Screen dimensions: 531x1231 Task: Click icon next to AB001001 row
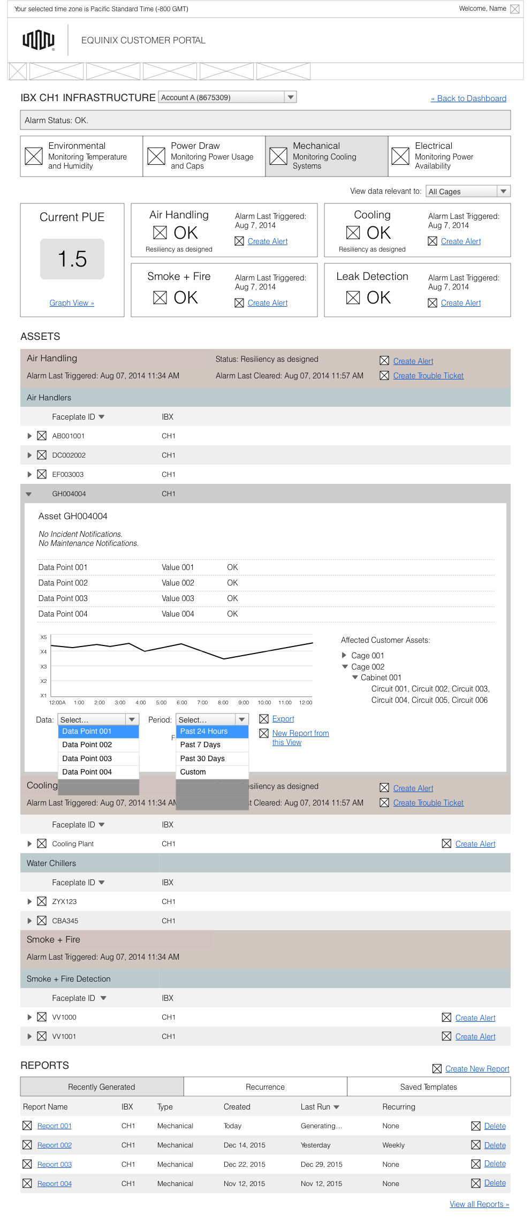coord(42,436)
